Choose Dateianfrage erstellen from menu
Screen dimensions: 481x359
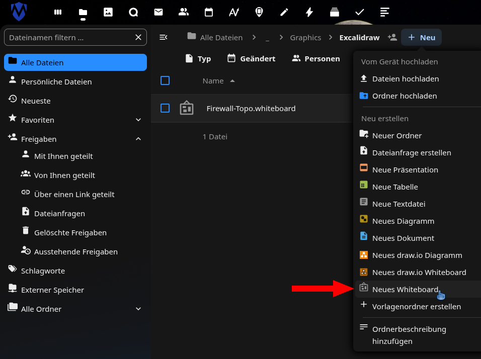[x=418, y=153]
